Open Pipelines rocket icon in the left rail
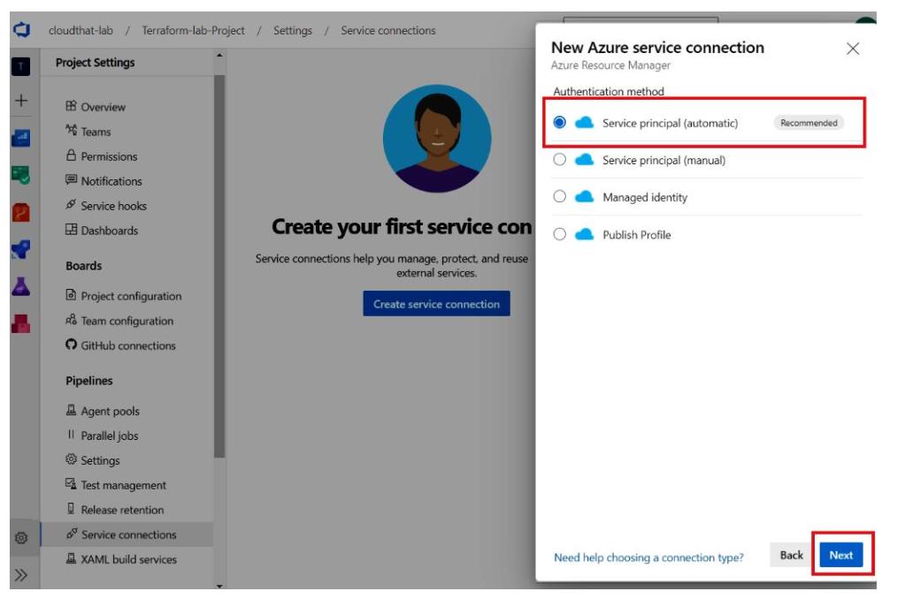Viewport: 897px width, 599px height. pyautogui.click(x=21, y=249)
